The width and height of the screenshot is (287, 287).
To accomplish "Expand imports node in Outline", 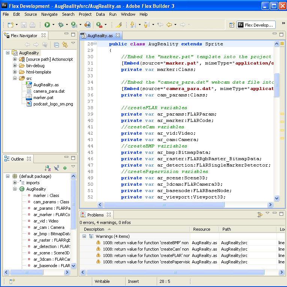I will (15, 183).
